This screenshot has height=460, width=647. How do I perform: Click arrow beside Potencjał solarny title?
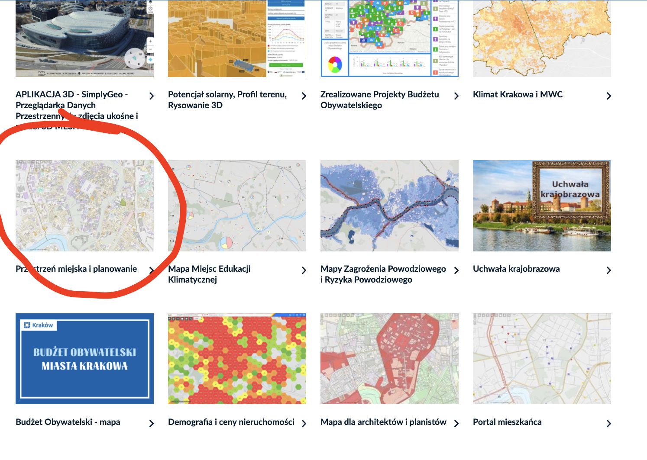(x=304, y=96)
